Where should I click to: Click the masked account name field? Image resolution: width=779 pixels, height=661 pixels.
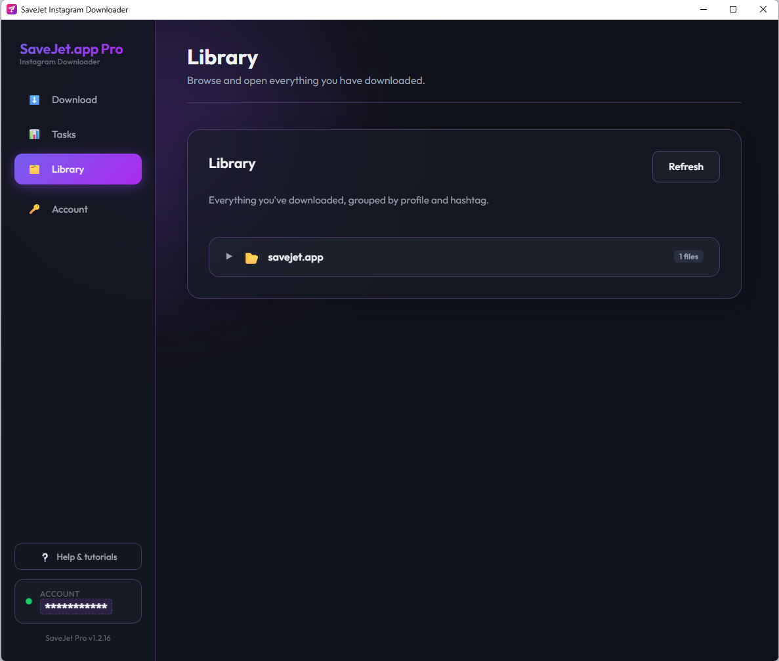(x=76, y=607)
